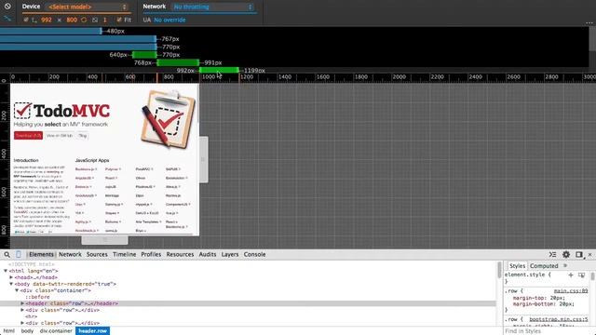Close DevTools with the x icon
Screen dimensions: 596x335
tap(589, 254)
